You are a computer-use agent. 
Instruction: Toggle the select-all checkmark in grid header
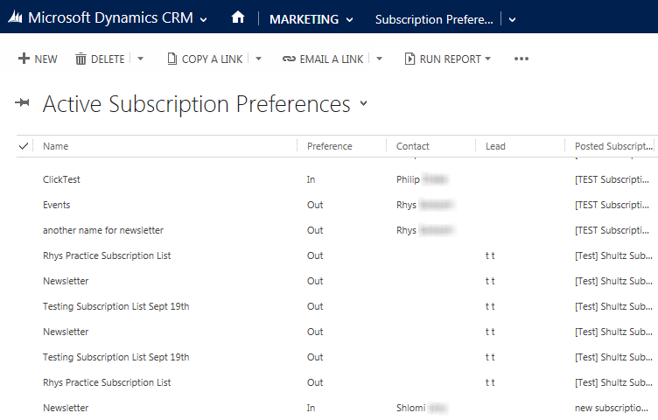click(23, 146)
